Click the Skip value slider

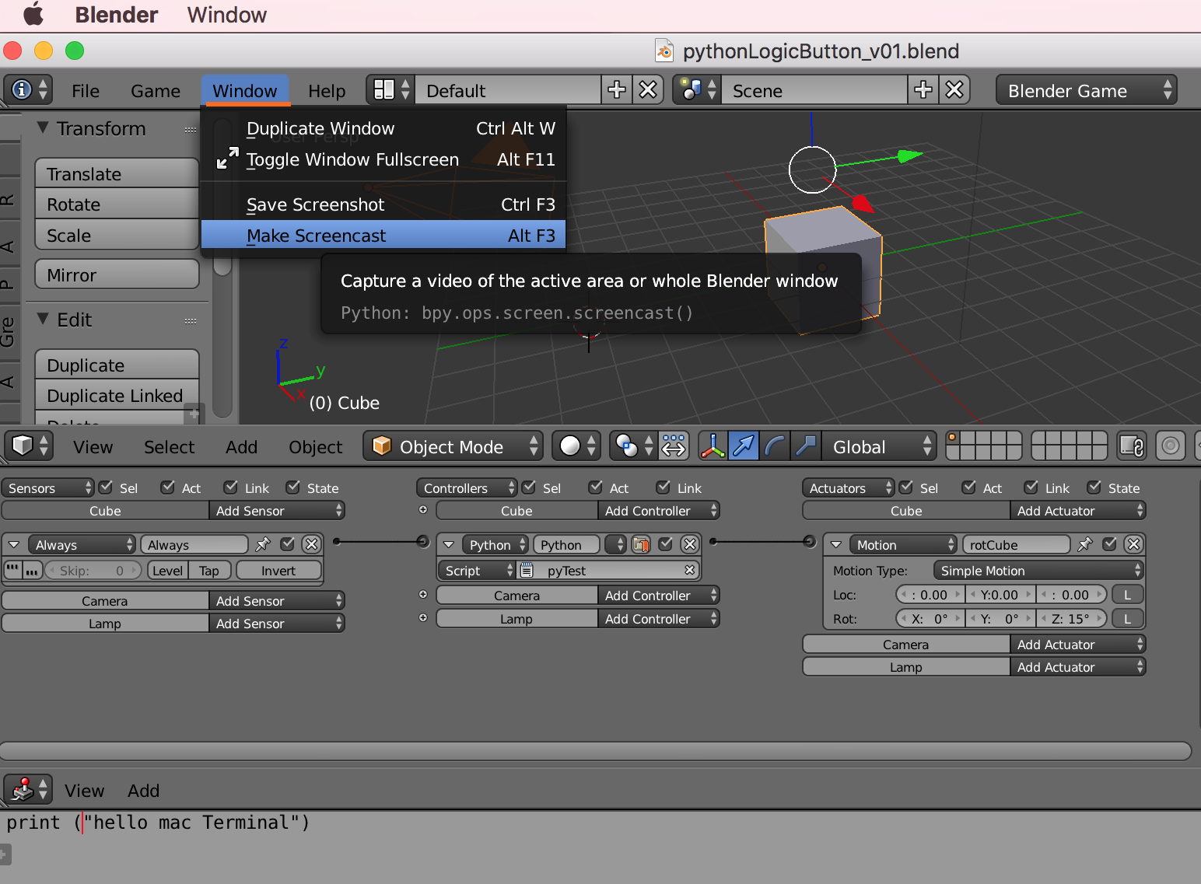coord(93,570)
